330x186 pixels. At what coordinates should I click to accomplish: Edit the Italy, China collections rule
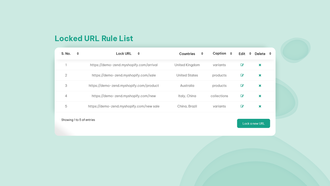coord(242,96)
